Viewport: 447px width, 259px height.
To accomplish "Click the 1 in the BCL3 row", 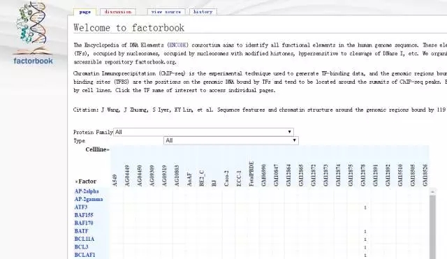I will 365,248.
